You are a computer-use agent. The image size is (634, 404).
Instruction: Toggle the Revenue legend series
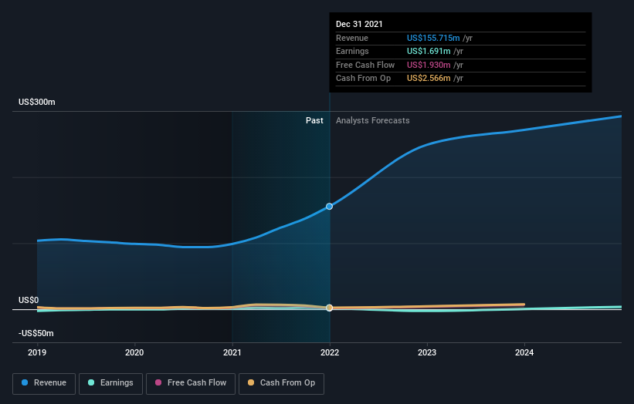44,383
